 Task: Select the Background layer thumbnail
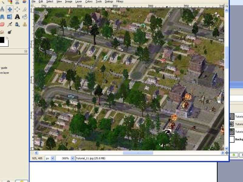[231, 139]
